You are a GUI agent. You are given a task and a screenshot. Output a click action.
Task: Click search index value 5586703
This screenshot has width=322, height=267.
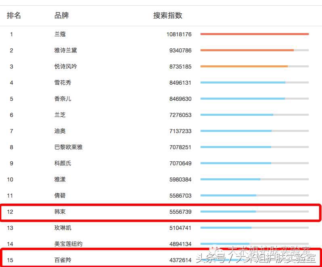[180, 196]
